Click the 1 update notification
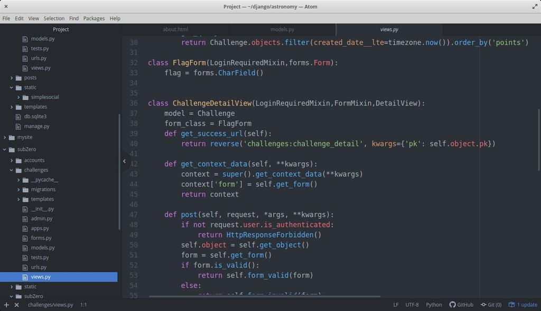541x311 pixels. click(523, 305)
